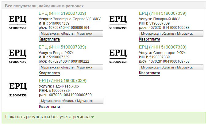This screenshot has width=208, height=125.
Task: Open ЕРЦ link above Полярный.ЖКУ service
Action: tap(163, 13)
